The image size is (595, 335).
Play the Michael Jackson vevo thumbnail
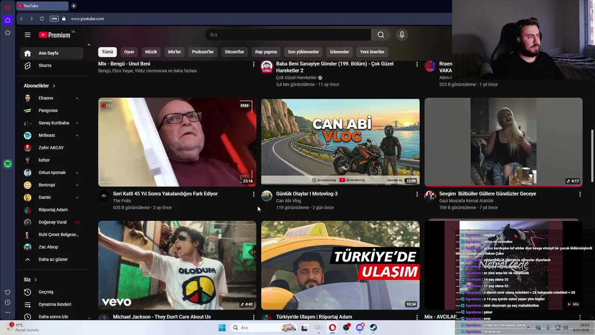point(177,265)
